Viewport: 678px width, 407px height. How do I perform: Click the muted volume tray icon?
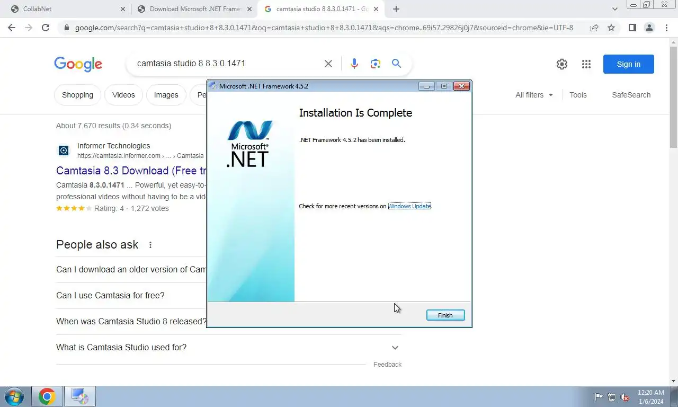[x=625, y=397]
